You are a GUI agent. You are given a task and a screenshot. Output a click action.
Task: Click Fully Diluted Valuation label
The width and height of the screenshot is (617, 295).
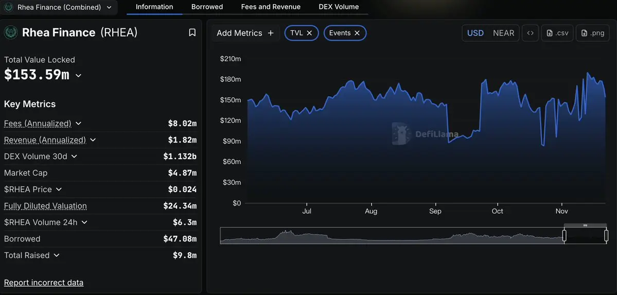click(45, 205)
